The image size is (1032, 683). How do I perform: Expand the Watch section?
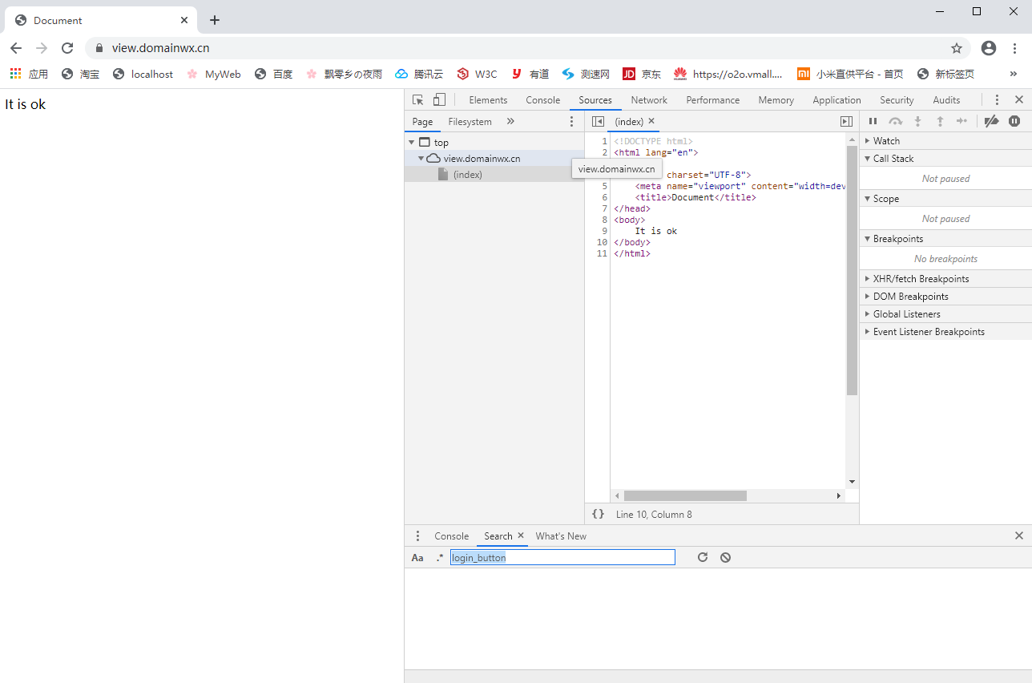pos(886,141)
